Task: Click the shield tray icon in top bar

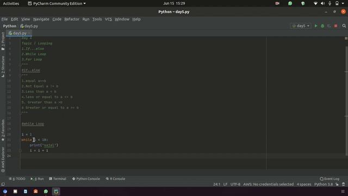Action: [303, 3]
